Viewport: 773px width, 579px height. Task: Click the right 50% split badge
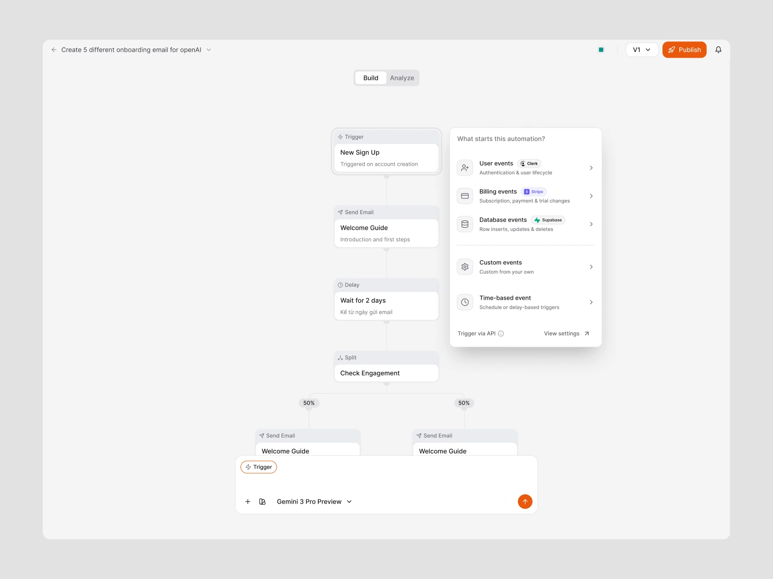464,403
